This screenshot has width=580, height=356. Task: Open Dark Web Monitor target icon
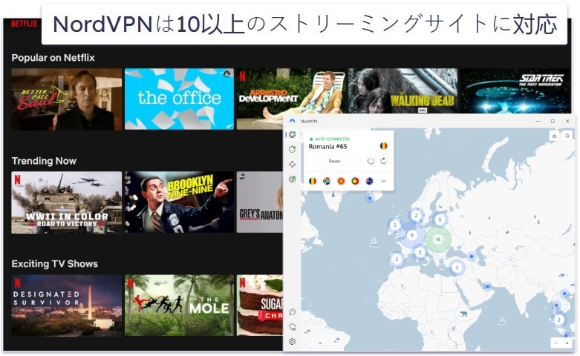(292, 179)
